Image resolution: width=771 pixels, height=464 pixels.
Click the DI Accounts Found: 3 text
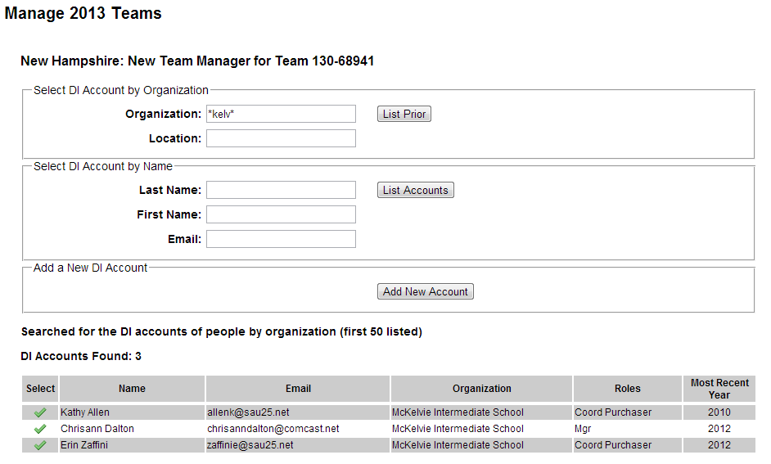coord(81,356)
